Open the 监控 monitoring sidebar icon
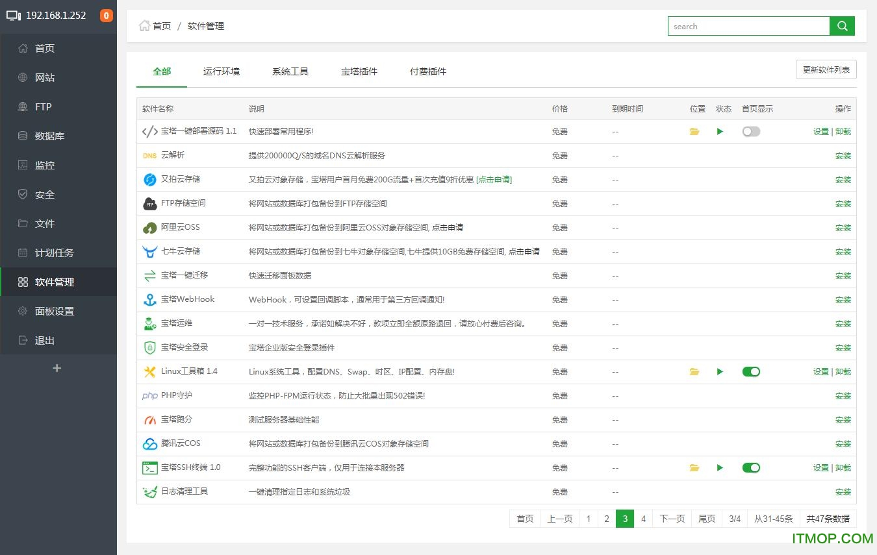Viewport: 877px width, 555px height. click(25, 165)
